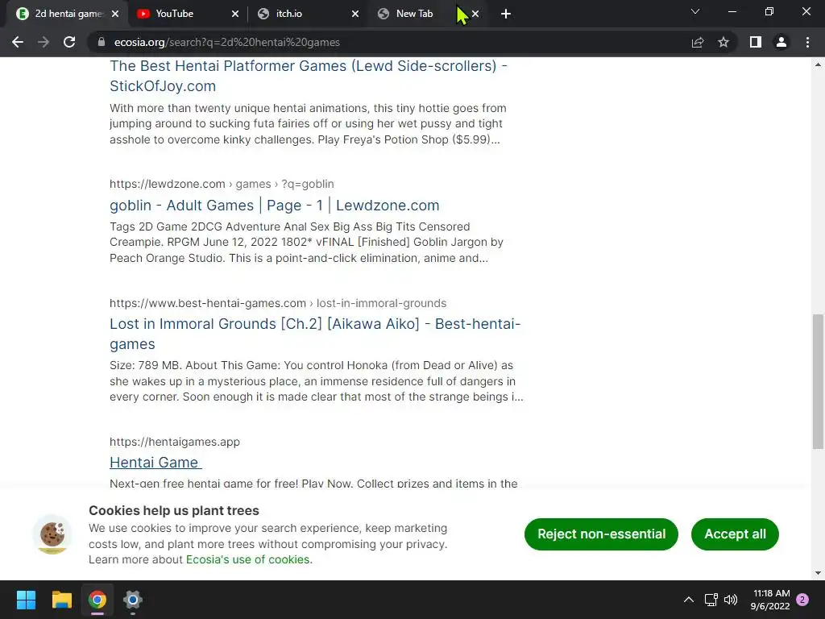825x619 pixels.
Task: Click the page vertical scrollbar thumb
Action: point(818,381)
